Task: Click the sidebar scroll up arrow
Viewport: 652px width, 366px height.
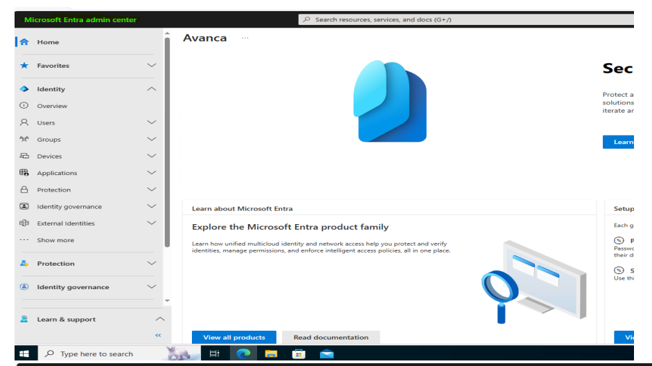Action: click(x=167, y=33)
